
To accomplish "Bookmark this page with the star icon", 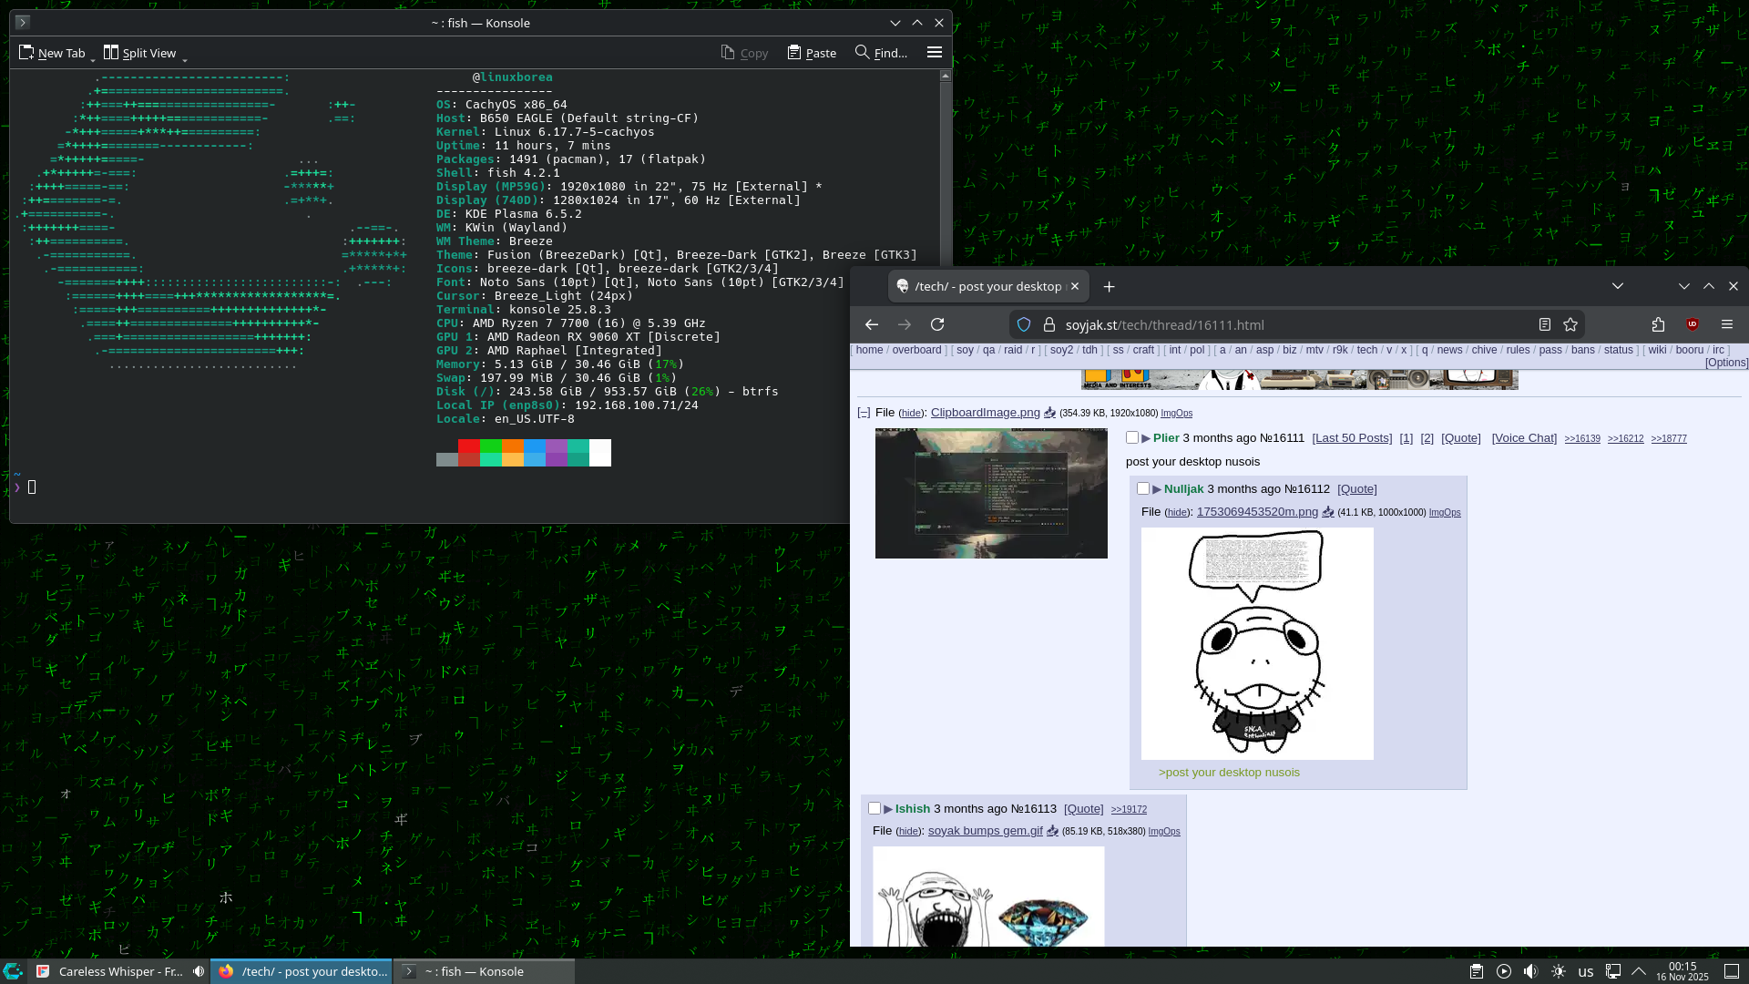I will pos(1570,324).
